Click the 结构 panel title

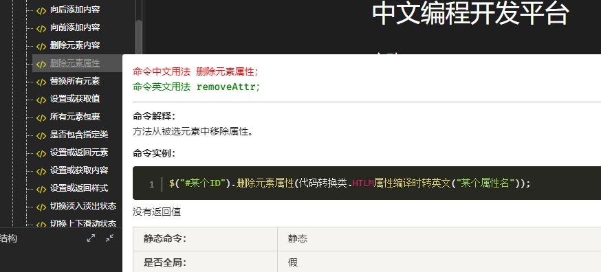(x=8, y=238)
